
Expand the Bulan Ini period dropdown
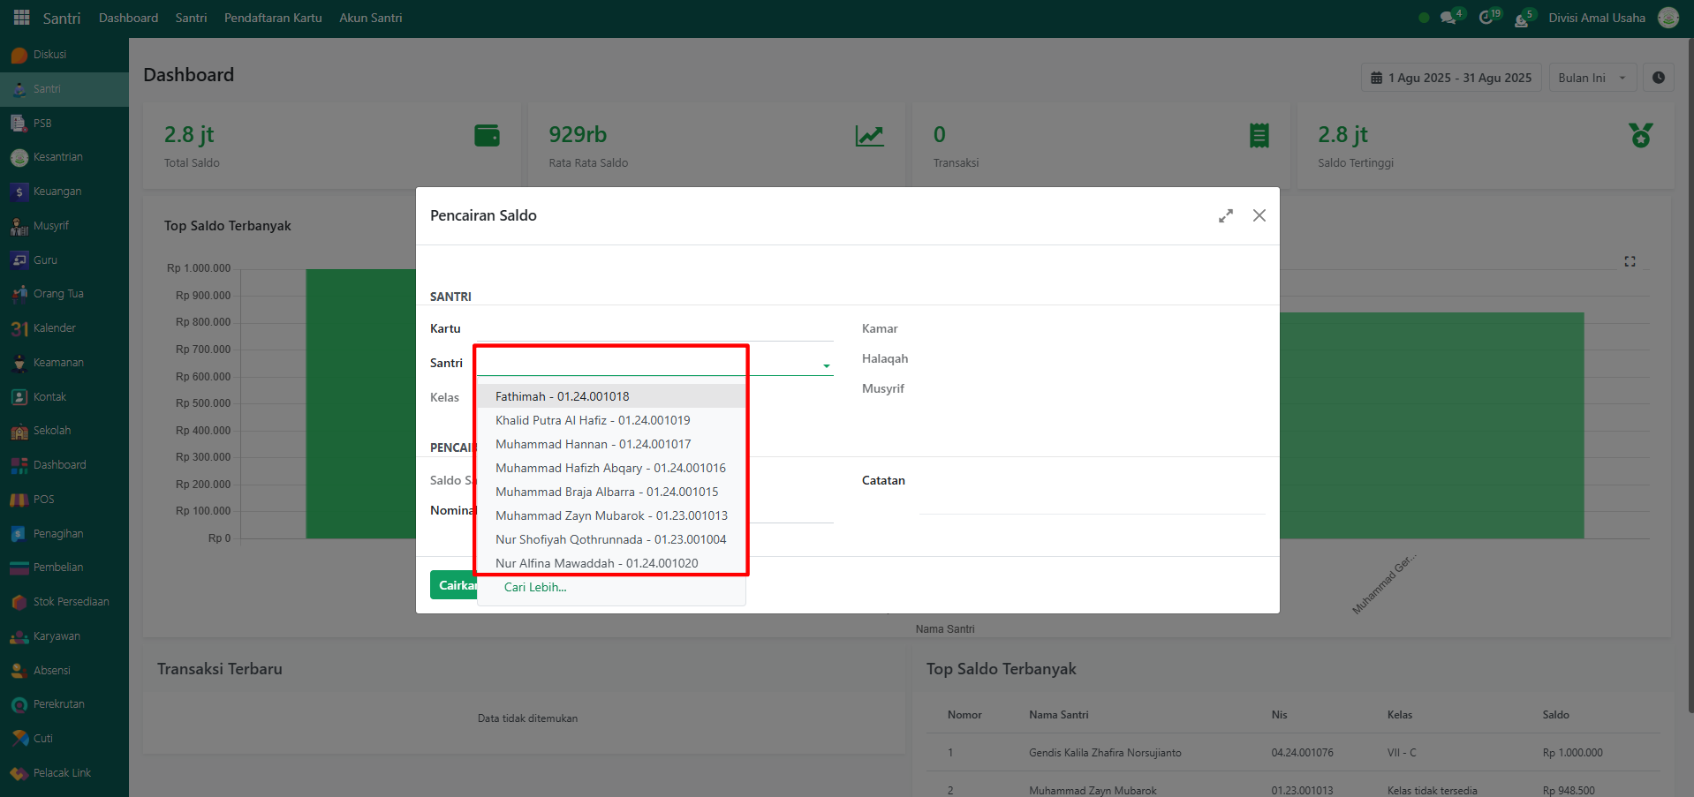click(x=1592, y=78)
